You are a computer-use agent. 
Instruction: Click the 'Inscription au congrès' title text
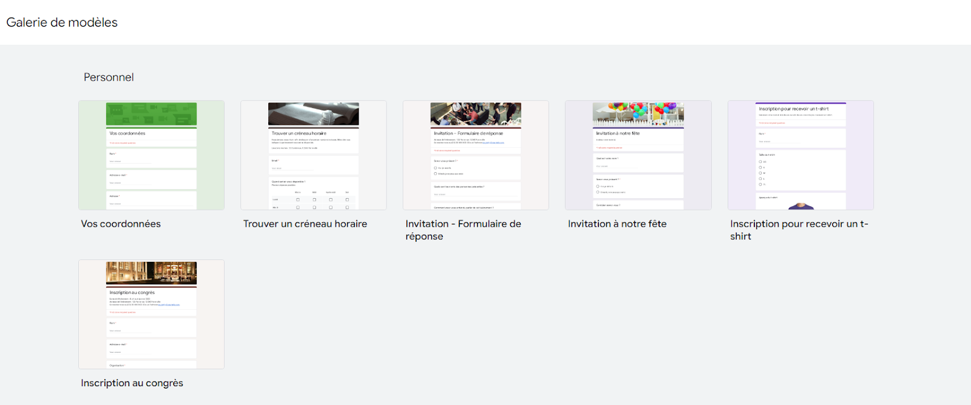132,383
